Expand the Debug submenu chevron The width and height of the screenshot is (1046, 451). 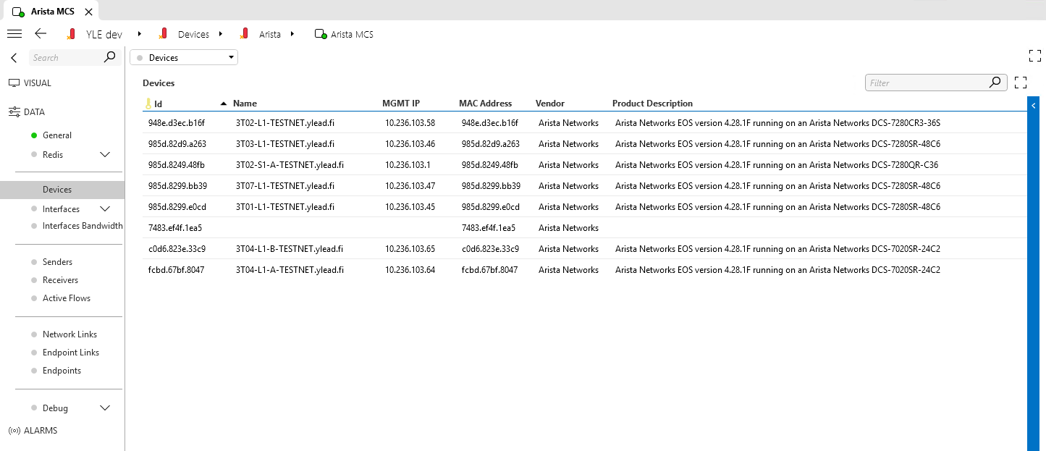pos(105,408)
